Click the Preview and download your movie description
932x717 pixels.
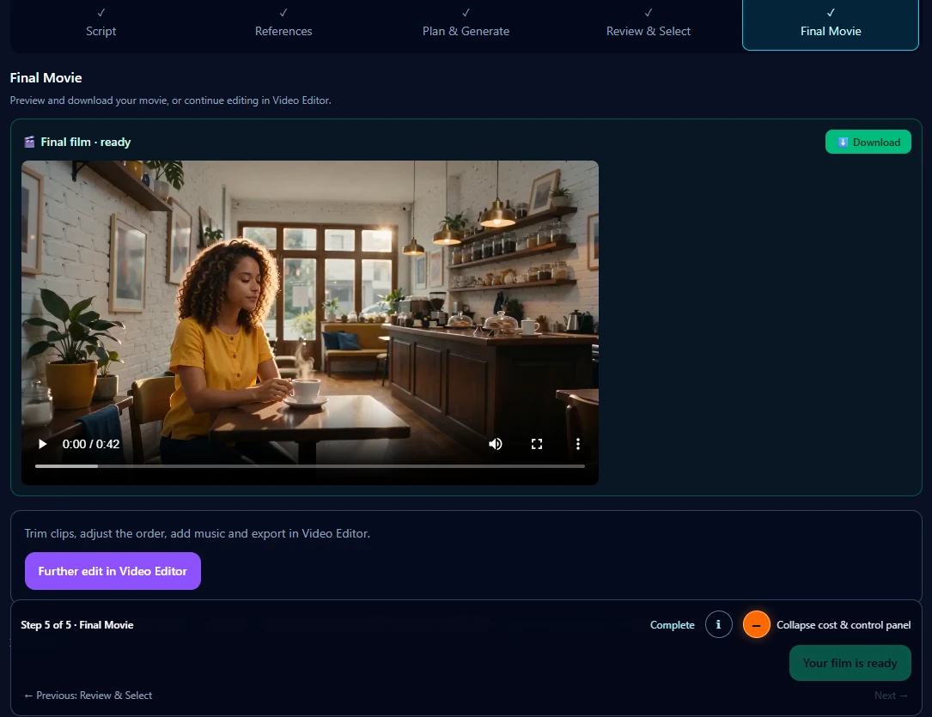(x=171, y=100)
